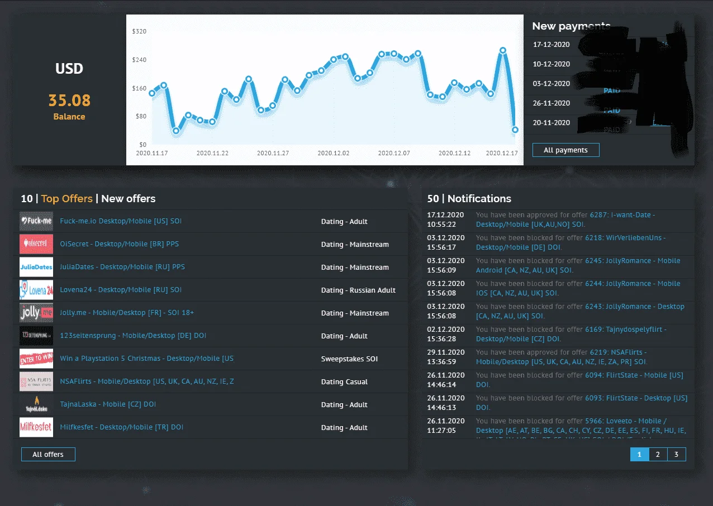
Task: Click the last chart data point for 2020.12.17
Action: tap(515, 130)
